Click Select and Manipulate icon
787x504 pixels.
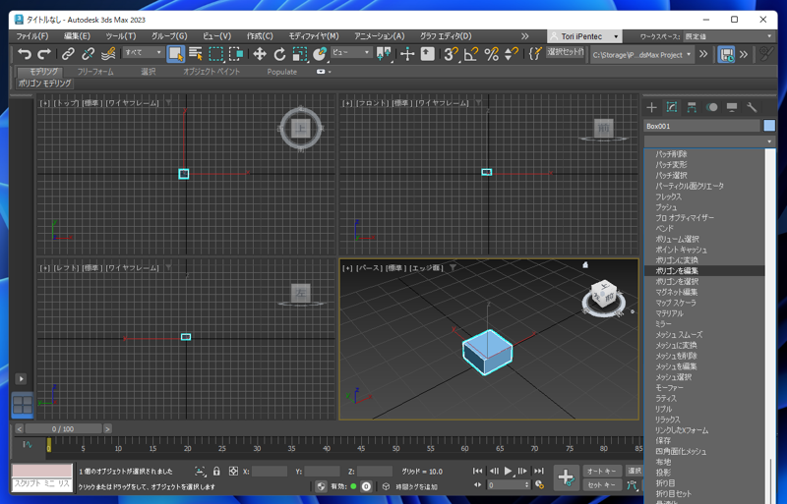point(407,54)
